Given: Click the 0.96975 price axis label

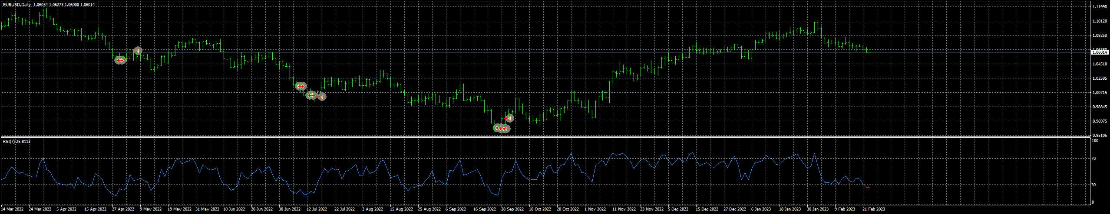Looking at the screenshot, I should [x=1100, y=121].
